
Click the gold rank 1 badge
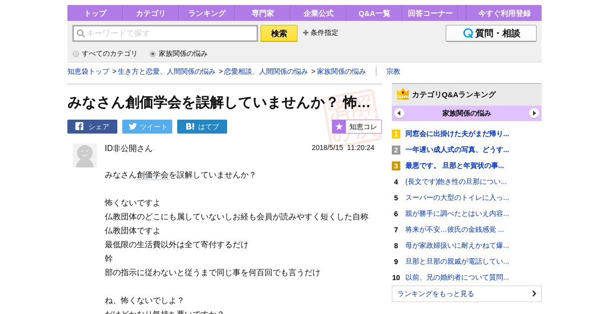396,134
